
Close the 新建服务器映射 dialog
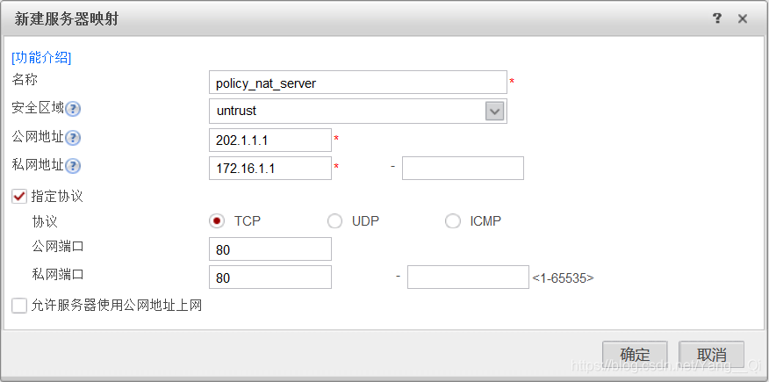743,19
